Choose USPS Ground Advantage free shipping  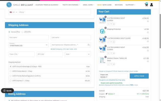click(x=11, y=67)
